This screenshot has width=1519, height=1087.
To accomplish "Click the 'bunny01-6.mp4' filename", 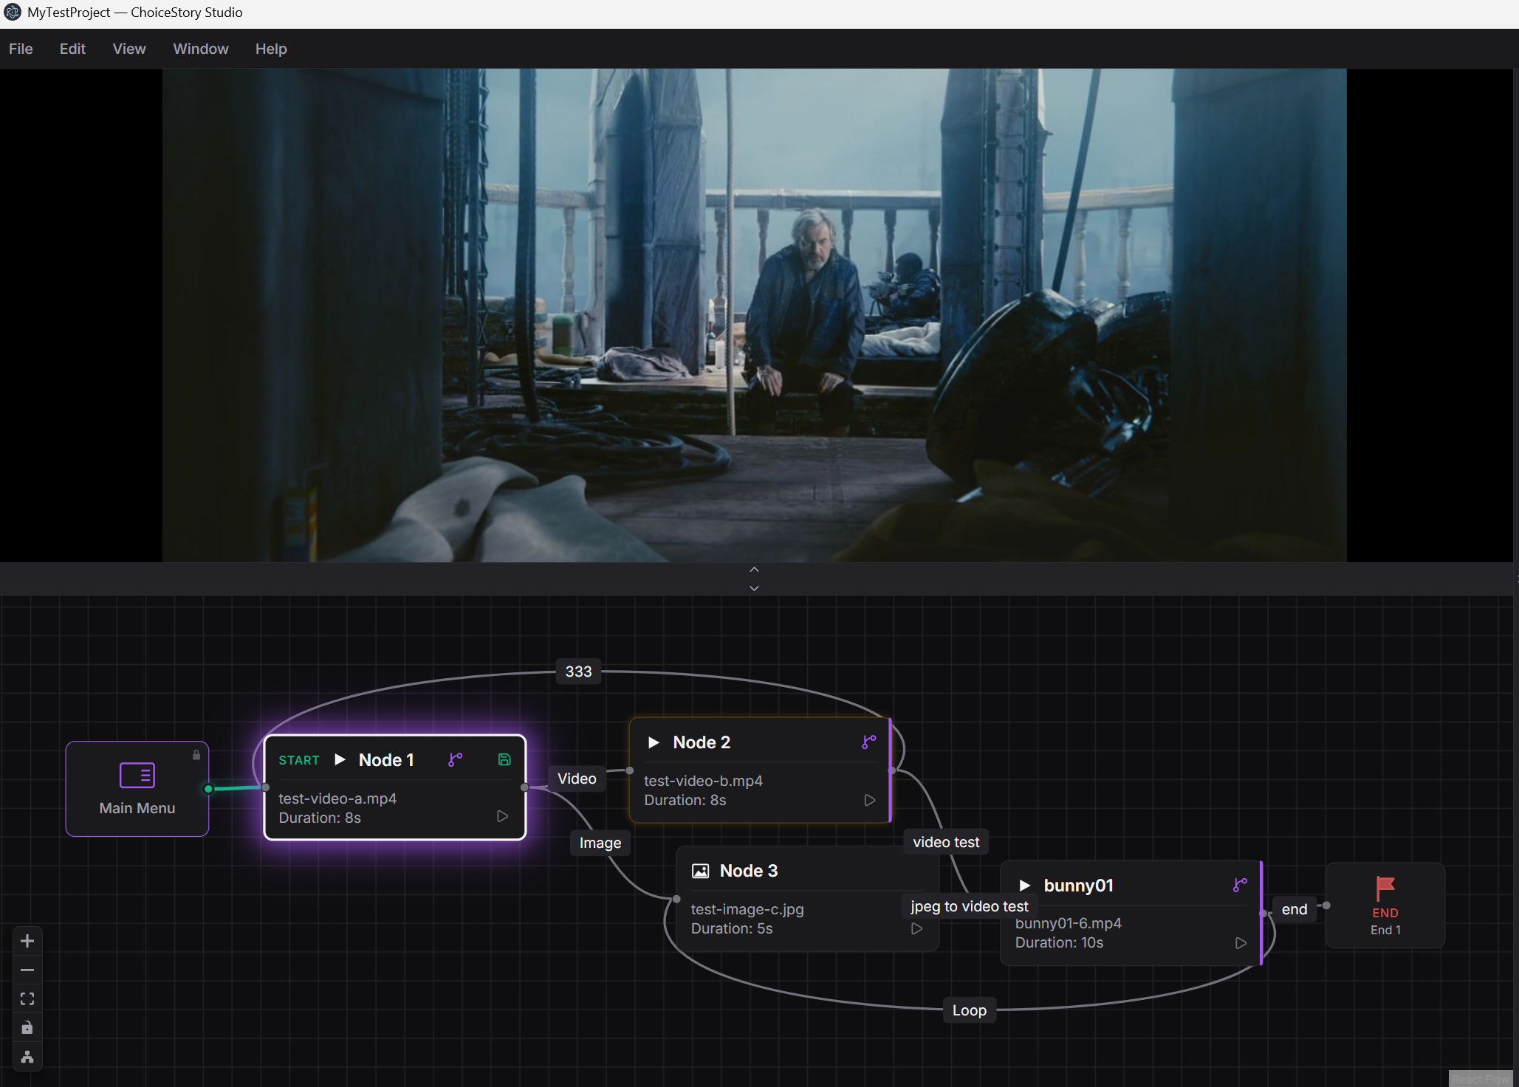I will pyautogui.click(x=1068, y=923).
